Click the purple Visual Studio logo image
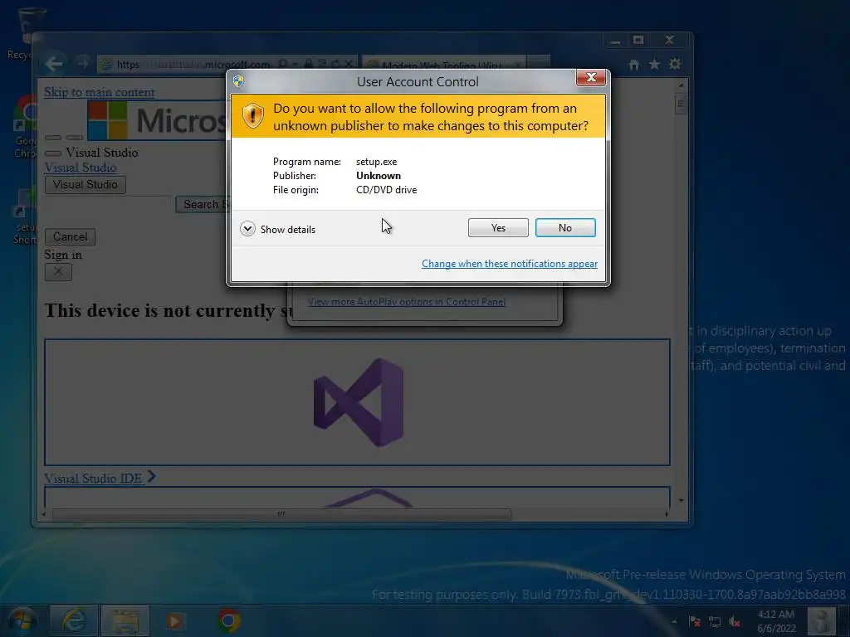 point(359,402)
